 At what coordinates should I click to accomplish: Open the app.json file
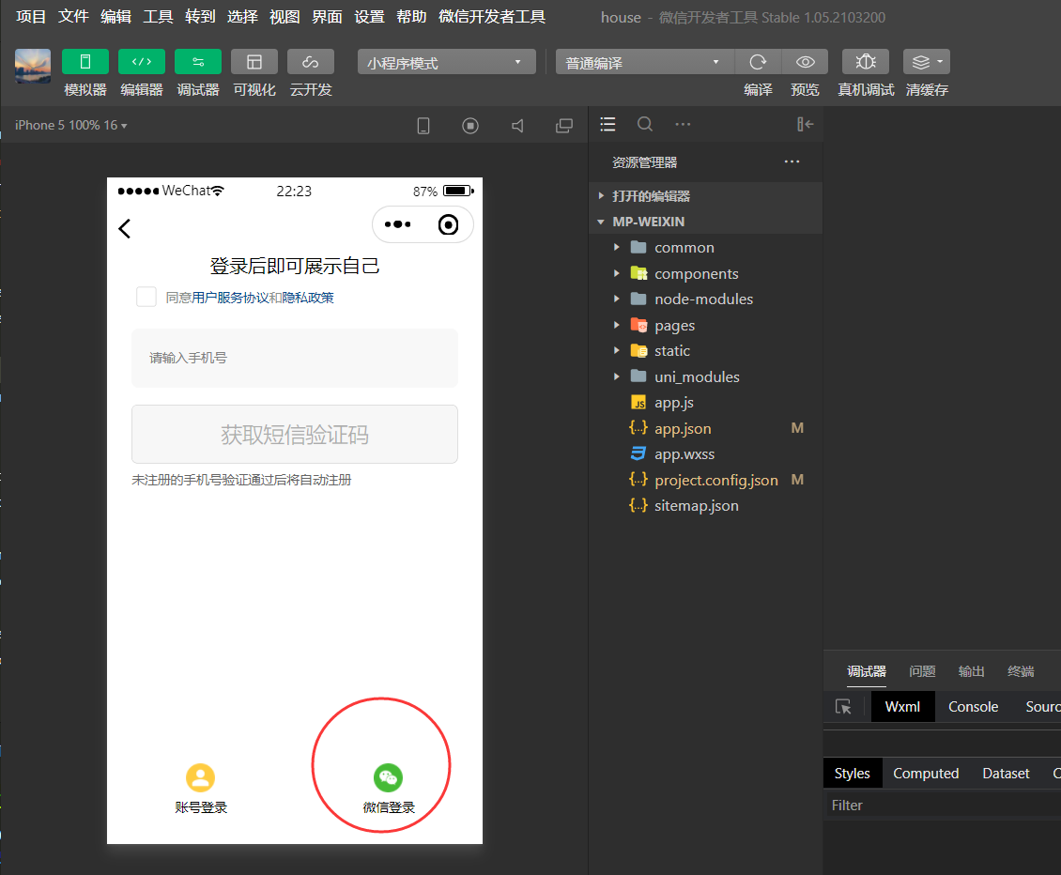point(706,428)
